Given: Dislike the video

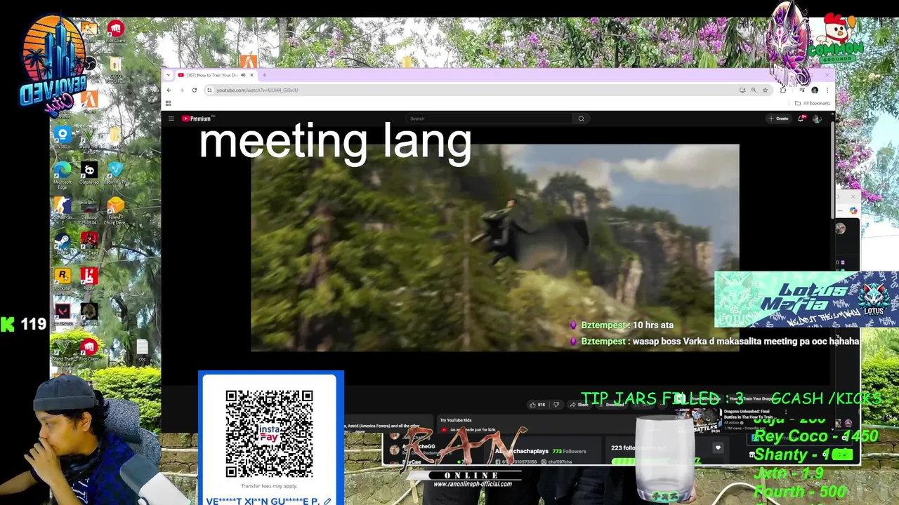Looking at the screenshot, I should tap(556, 405).
